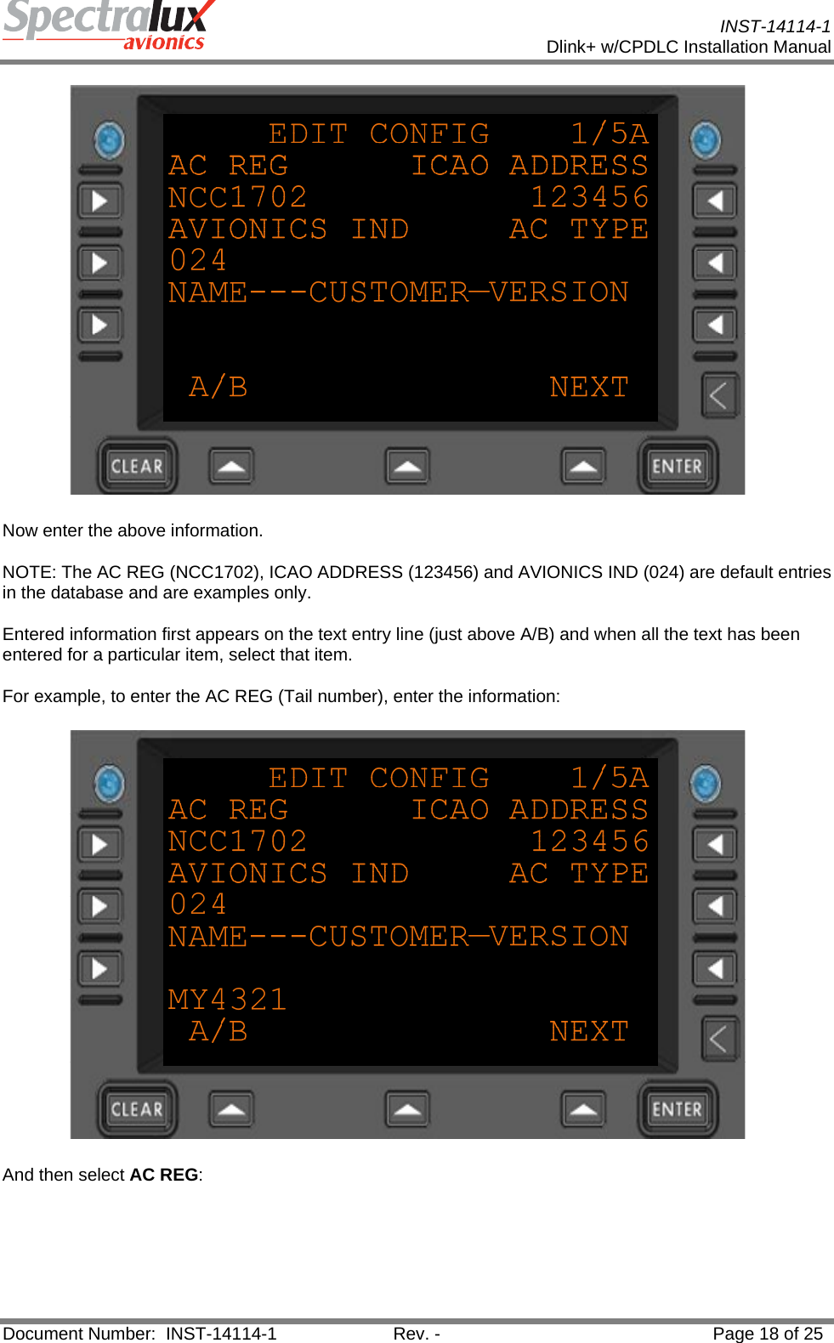The width and height of the screenshot is (834, 1343).
Task: Click ICAO ADDRESS label on the MY4321 screen
Action: 530,810
